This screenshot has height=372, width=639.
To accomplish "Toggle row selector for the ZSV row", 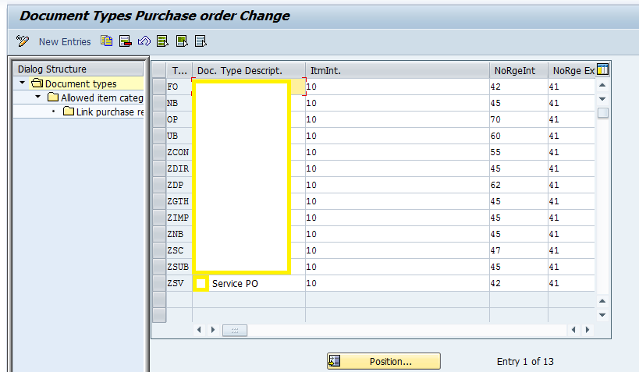I will click(x=159, y=284).
